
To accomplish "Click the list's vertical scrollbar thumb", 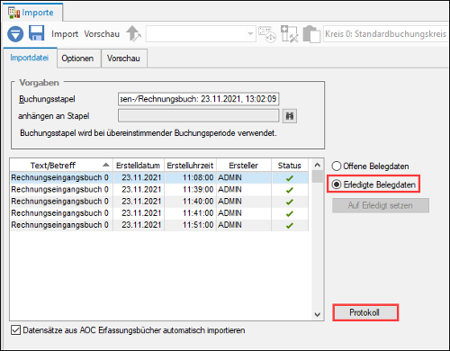I will [x=317, y=176].
